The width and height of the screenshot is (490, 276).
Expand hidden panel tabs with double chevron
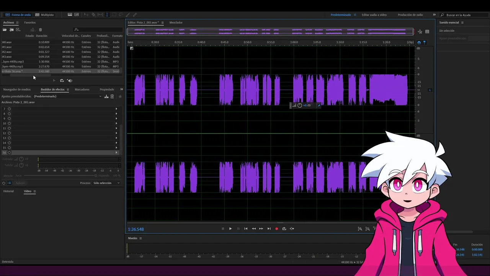click(x=121, y=89)
